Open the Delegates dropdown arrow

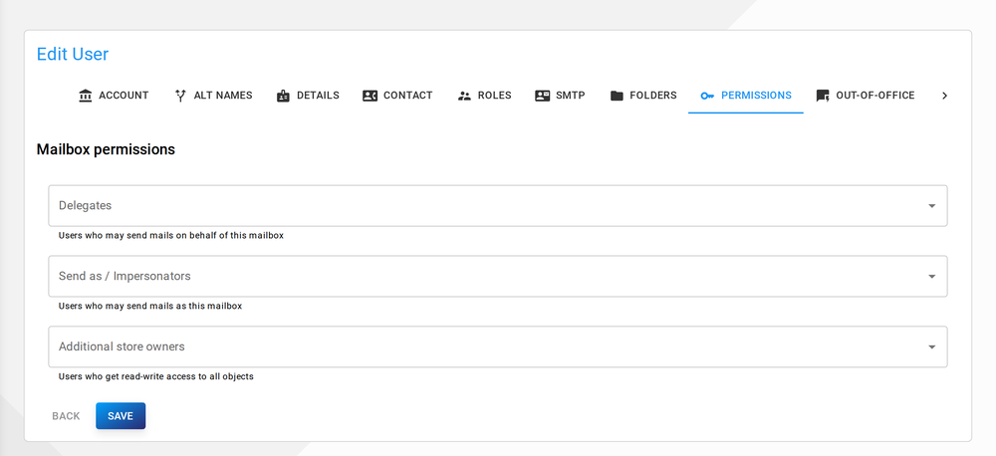point(932,206)
